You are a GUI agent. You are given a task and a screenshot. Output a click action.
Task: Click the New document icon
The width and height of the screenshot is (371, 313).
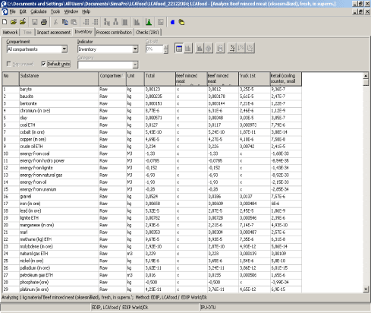pos(5,22)
